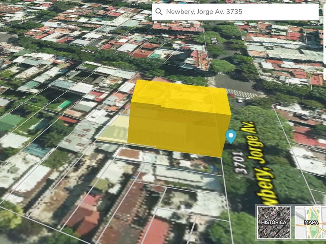326x244 pixels.
Task: Click the address search field
Action: (239, 12)
